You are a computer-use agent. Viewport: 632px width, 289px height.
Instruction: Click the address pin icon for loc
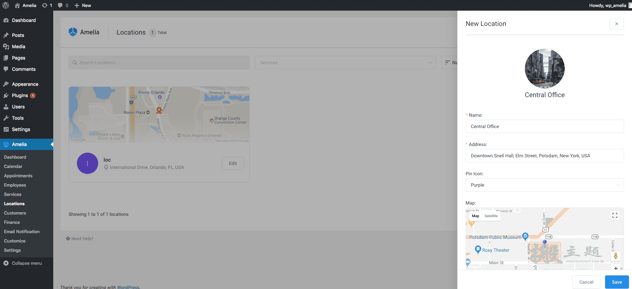[106, 167]
